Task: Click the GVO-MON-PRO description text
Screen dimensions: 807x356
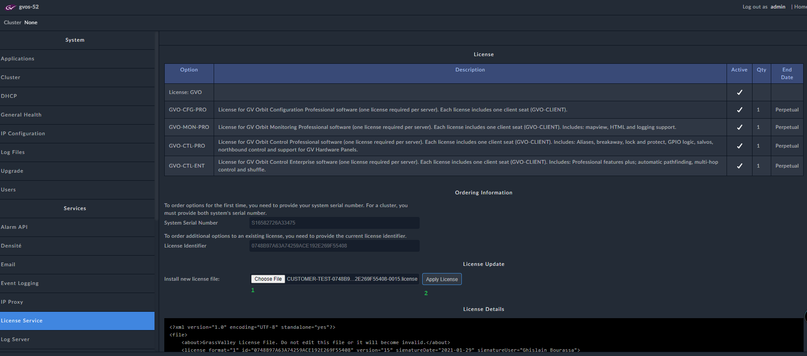Action: click(447, 127)
